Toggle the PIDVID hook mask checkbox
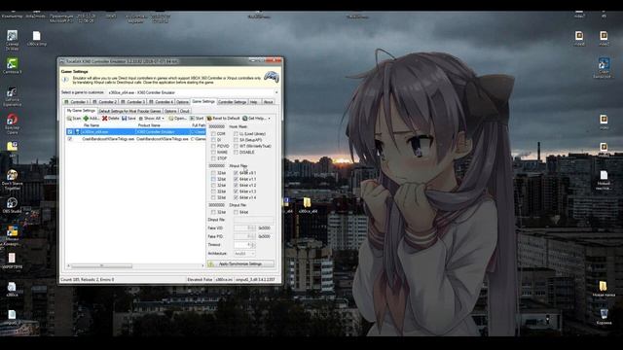Screen dimensions: 623x350 coord(213,146)
